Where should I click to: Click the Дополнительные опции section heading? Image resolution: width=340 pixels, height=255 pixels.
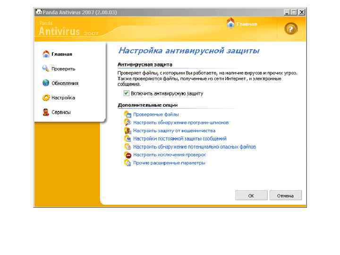pos(148,105)
